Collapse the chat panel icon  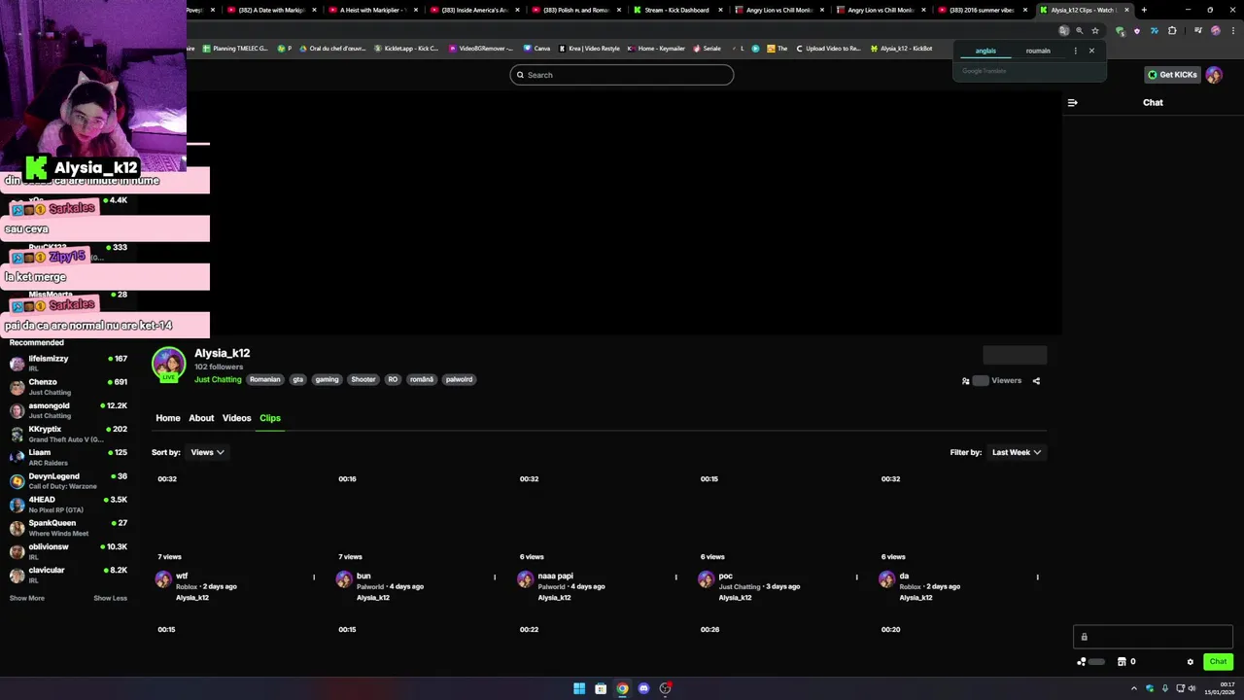(x=1072, y=102)
